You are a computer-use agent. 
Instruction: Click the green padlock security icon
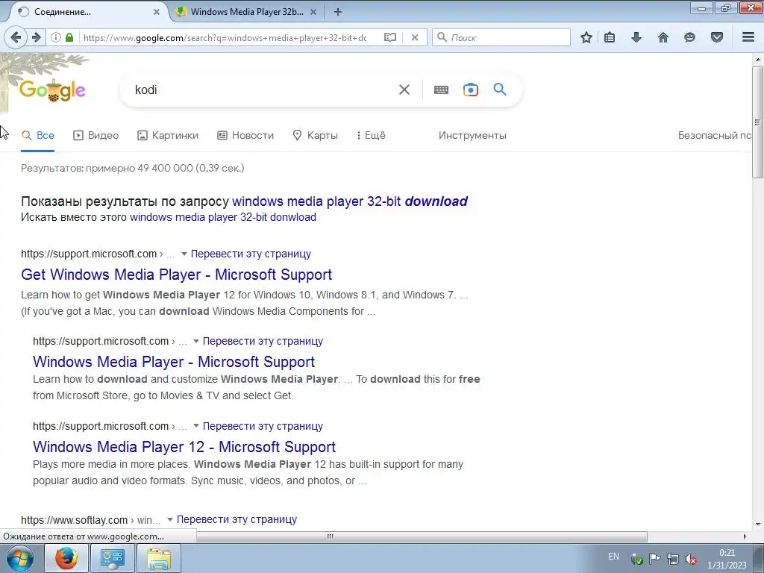tap(69, 37)
